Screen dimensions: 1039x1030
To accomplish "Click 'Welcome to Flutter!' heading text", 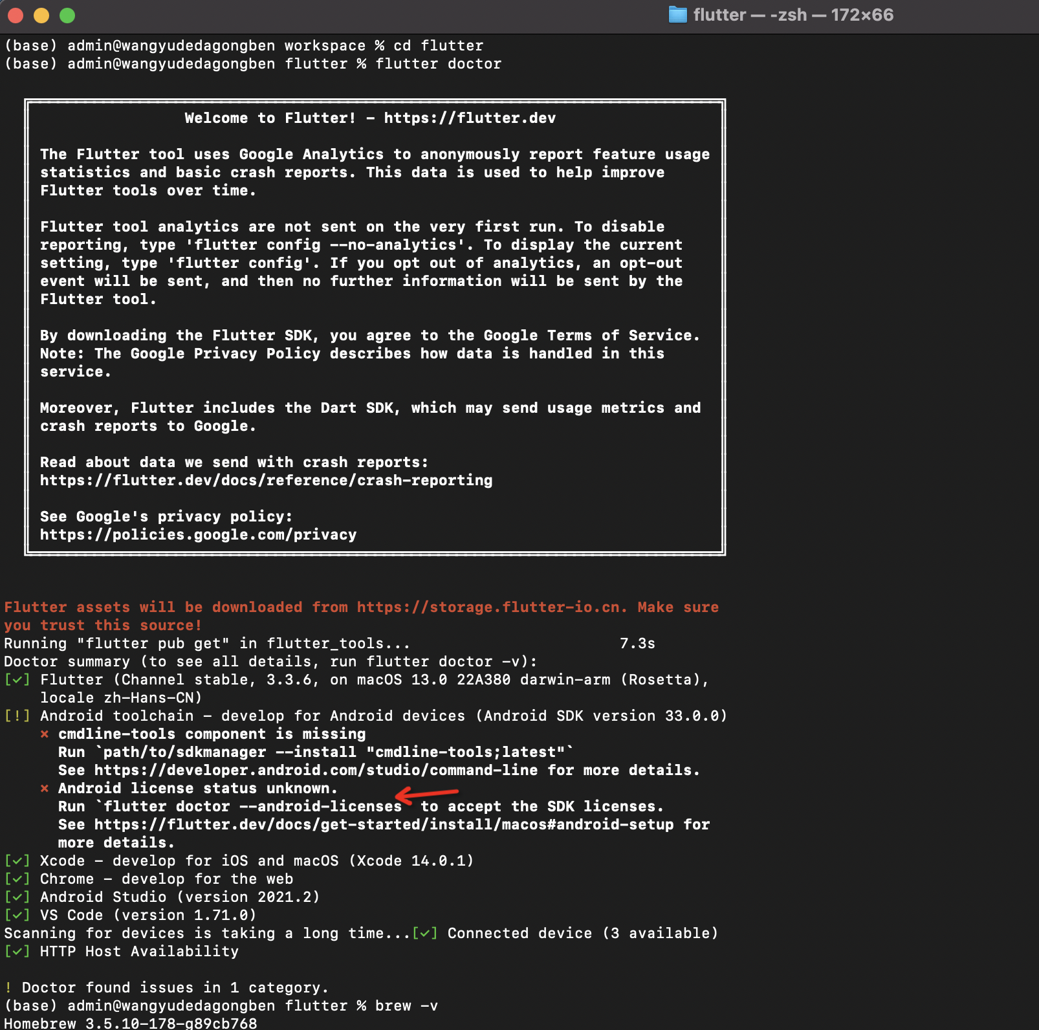I will click(x=270, y=118).
